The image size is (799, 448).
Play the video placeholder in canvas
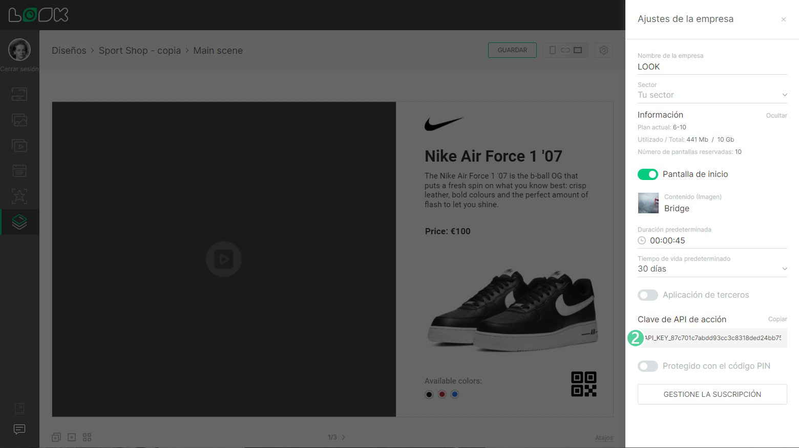(x=224, y=259)
